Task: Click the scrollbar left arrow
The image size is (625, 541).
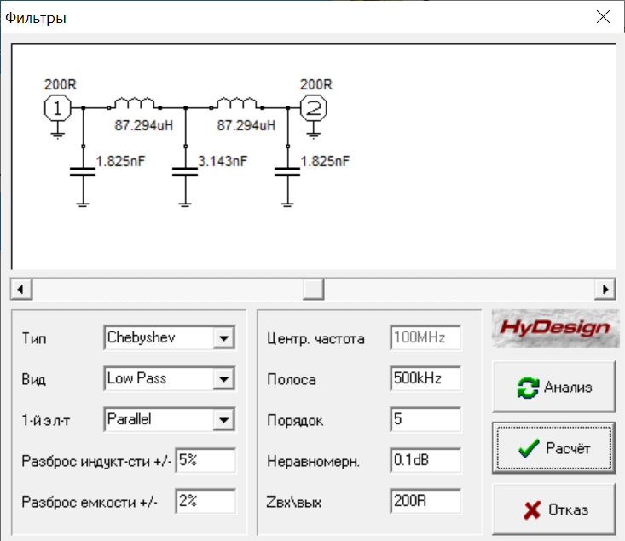Action: [20, 288]
